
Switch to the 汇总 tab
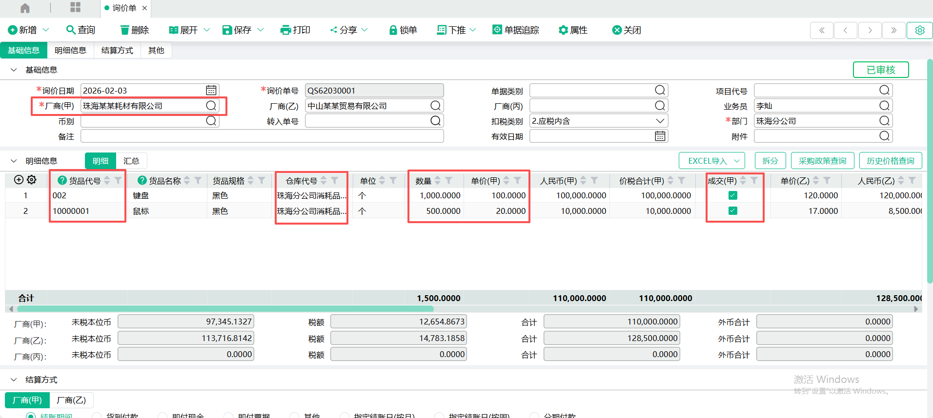click(131, 161)
